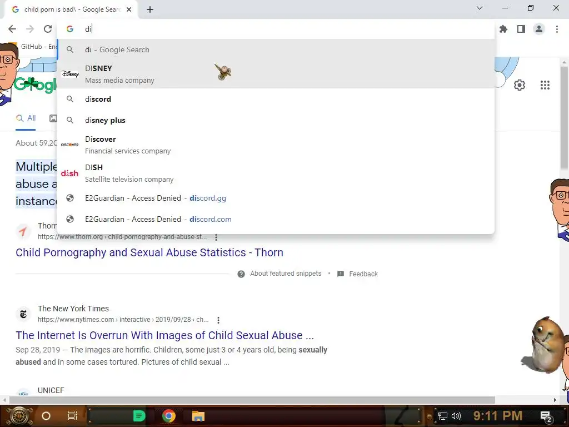Image resolution: width=569 pixels, height=427 pixels.
Task: Open the Chrome profile avatar
Action: 539,29
